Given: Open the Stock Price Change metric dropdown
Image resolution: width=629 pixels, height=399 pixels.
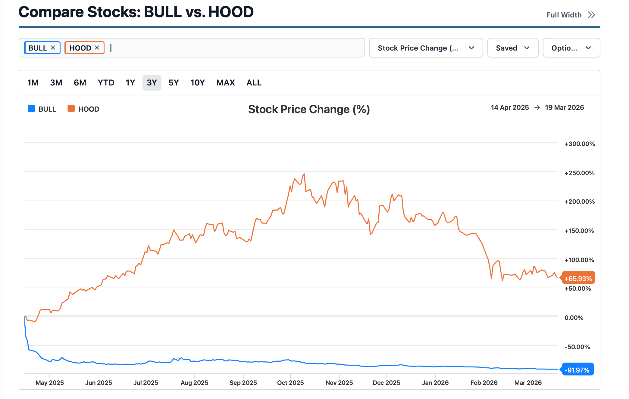Looking at the screenshot, I should pyautogui.click(x=426, y=48).
